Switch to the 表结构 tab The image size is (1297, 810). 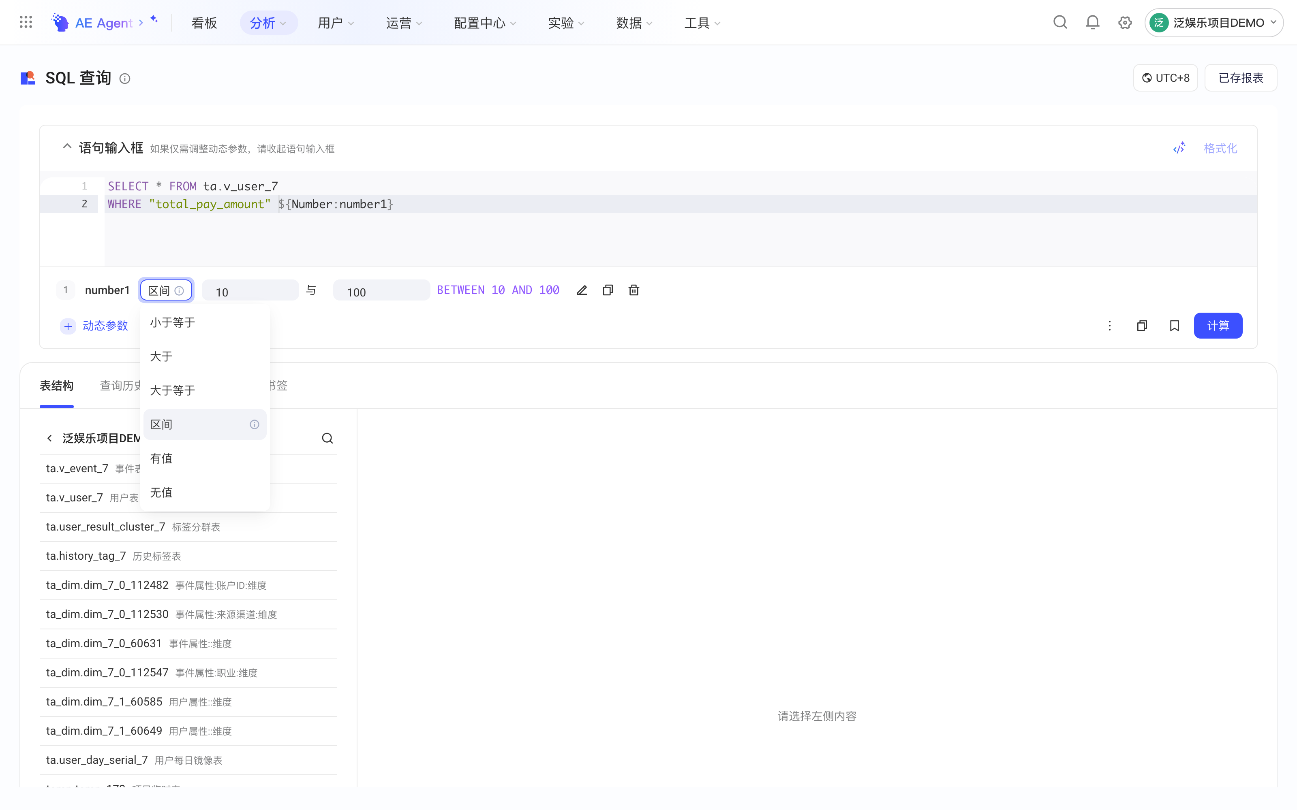coord(57,386)
